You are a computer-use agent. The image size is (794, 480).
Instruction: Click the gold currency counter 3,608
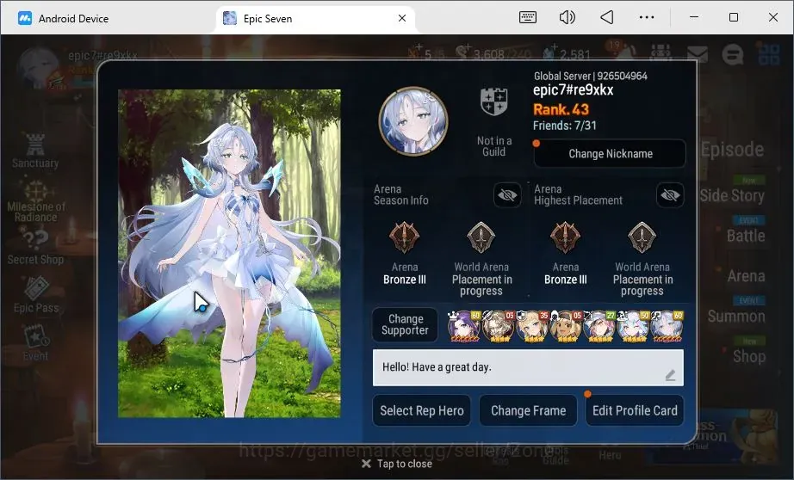pyautogui.click(x=493, y=53)
